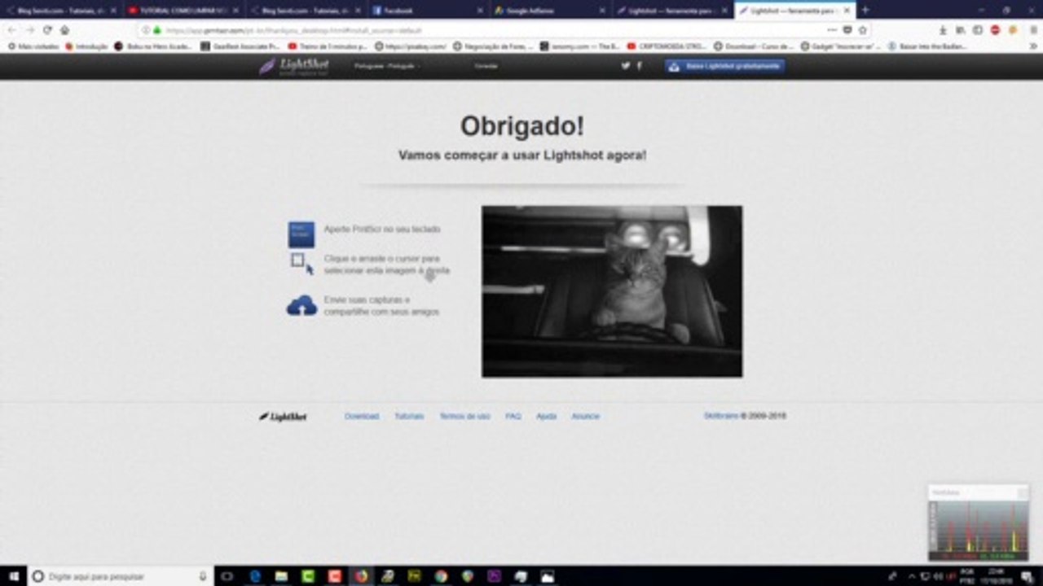Screen dimensions: 1043x586
Task: Open Task View on the taskbar
Action: tap(227, 576)
